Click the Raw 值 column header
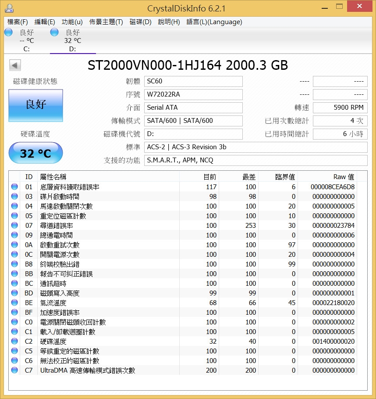 tap(327, 177)
